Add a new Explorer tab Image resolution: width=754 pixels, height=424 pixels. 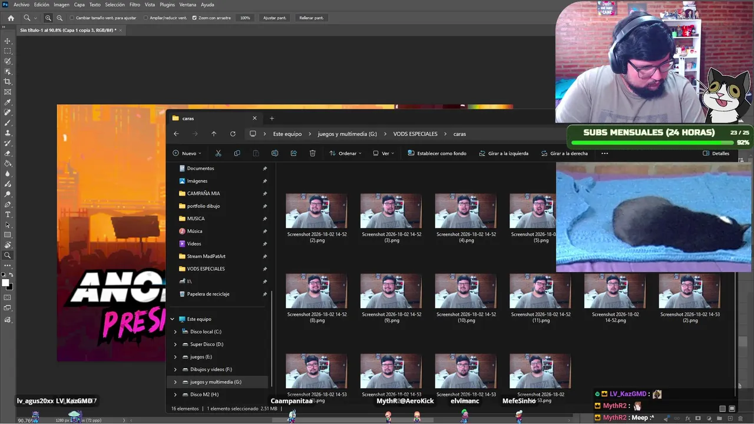tap(272, 118)
